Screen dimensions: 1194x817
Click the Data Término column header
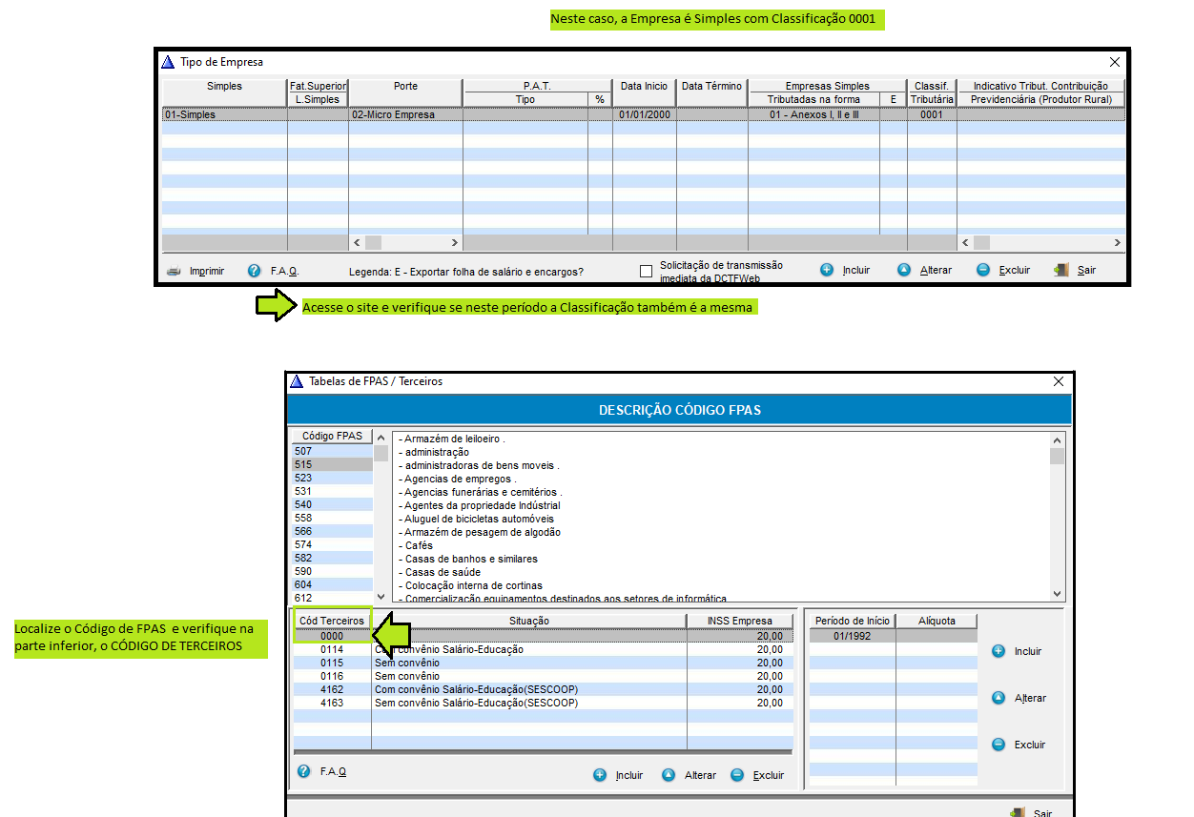pos(711,92)
